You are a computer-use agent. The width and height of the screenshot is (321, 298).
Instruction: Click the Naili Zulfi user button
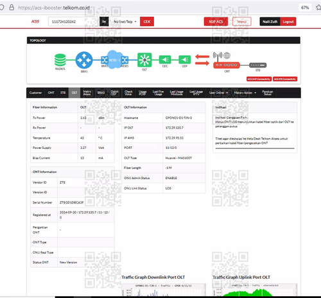coord(270,22)
